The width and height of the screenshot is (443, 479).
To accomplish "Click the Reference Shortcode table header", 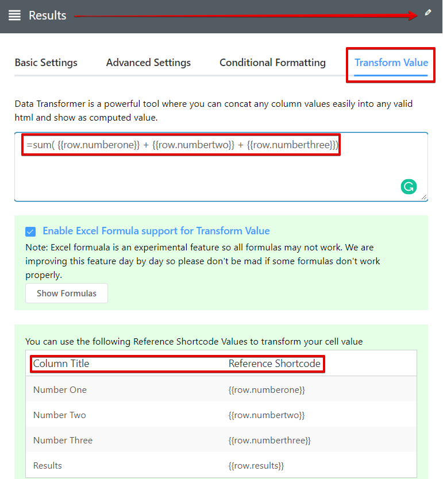I will (275, 364).
